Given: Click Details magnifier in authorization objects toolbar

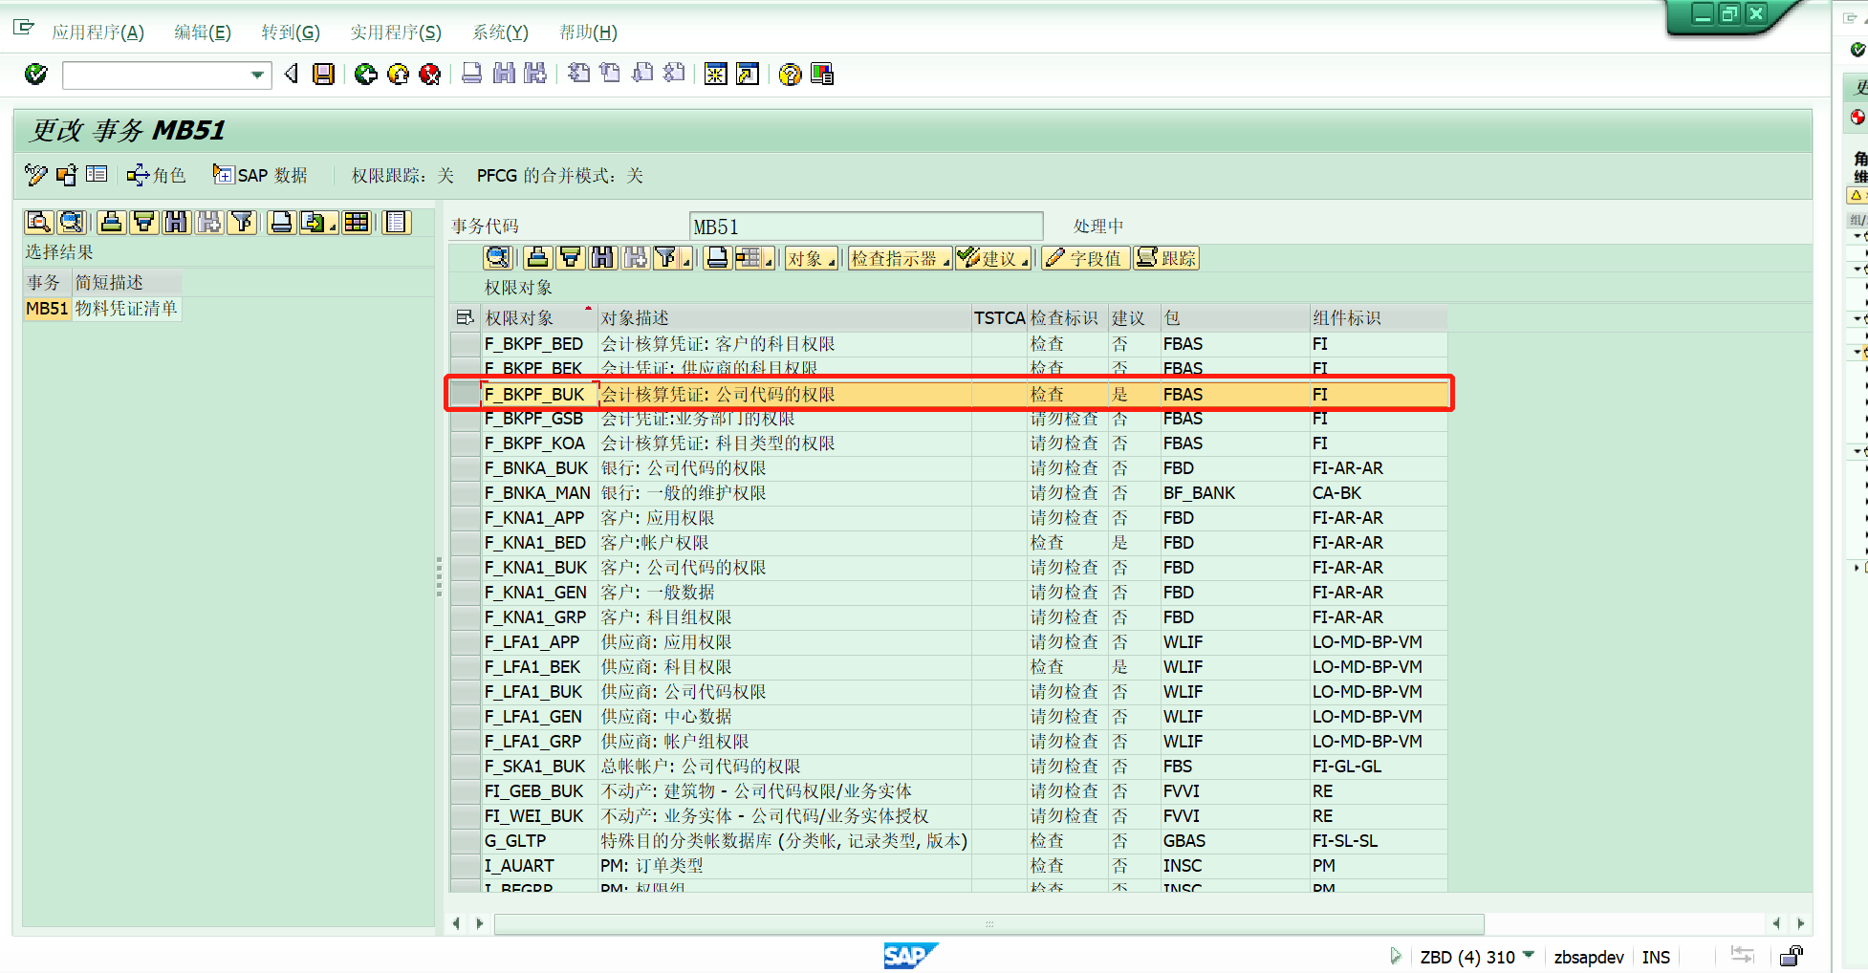Looking at the screenshot, I should click(498, 258).
